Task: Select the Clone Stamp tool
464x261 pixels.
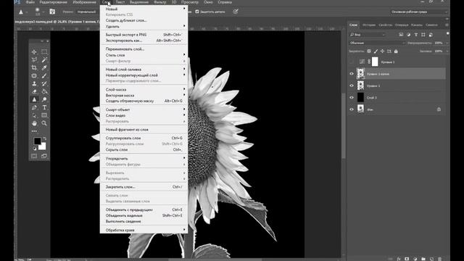Action: click(34, 84)
